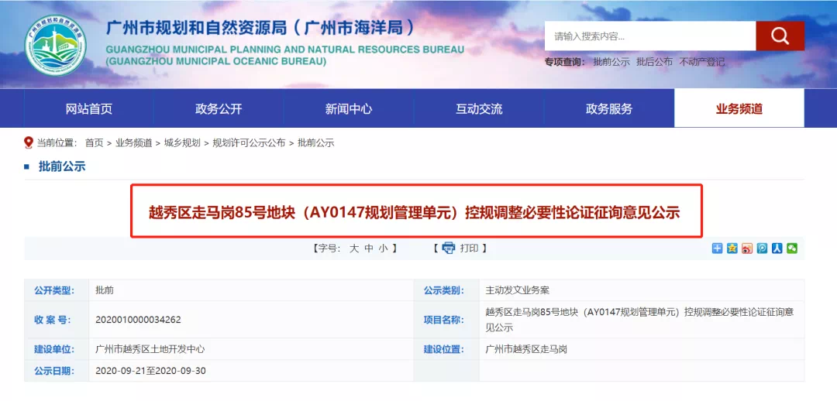This screenshot has width=837, height=401.
Task: Share via Renren icon
Action: pos(777,248)
